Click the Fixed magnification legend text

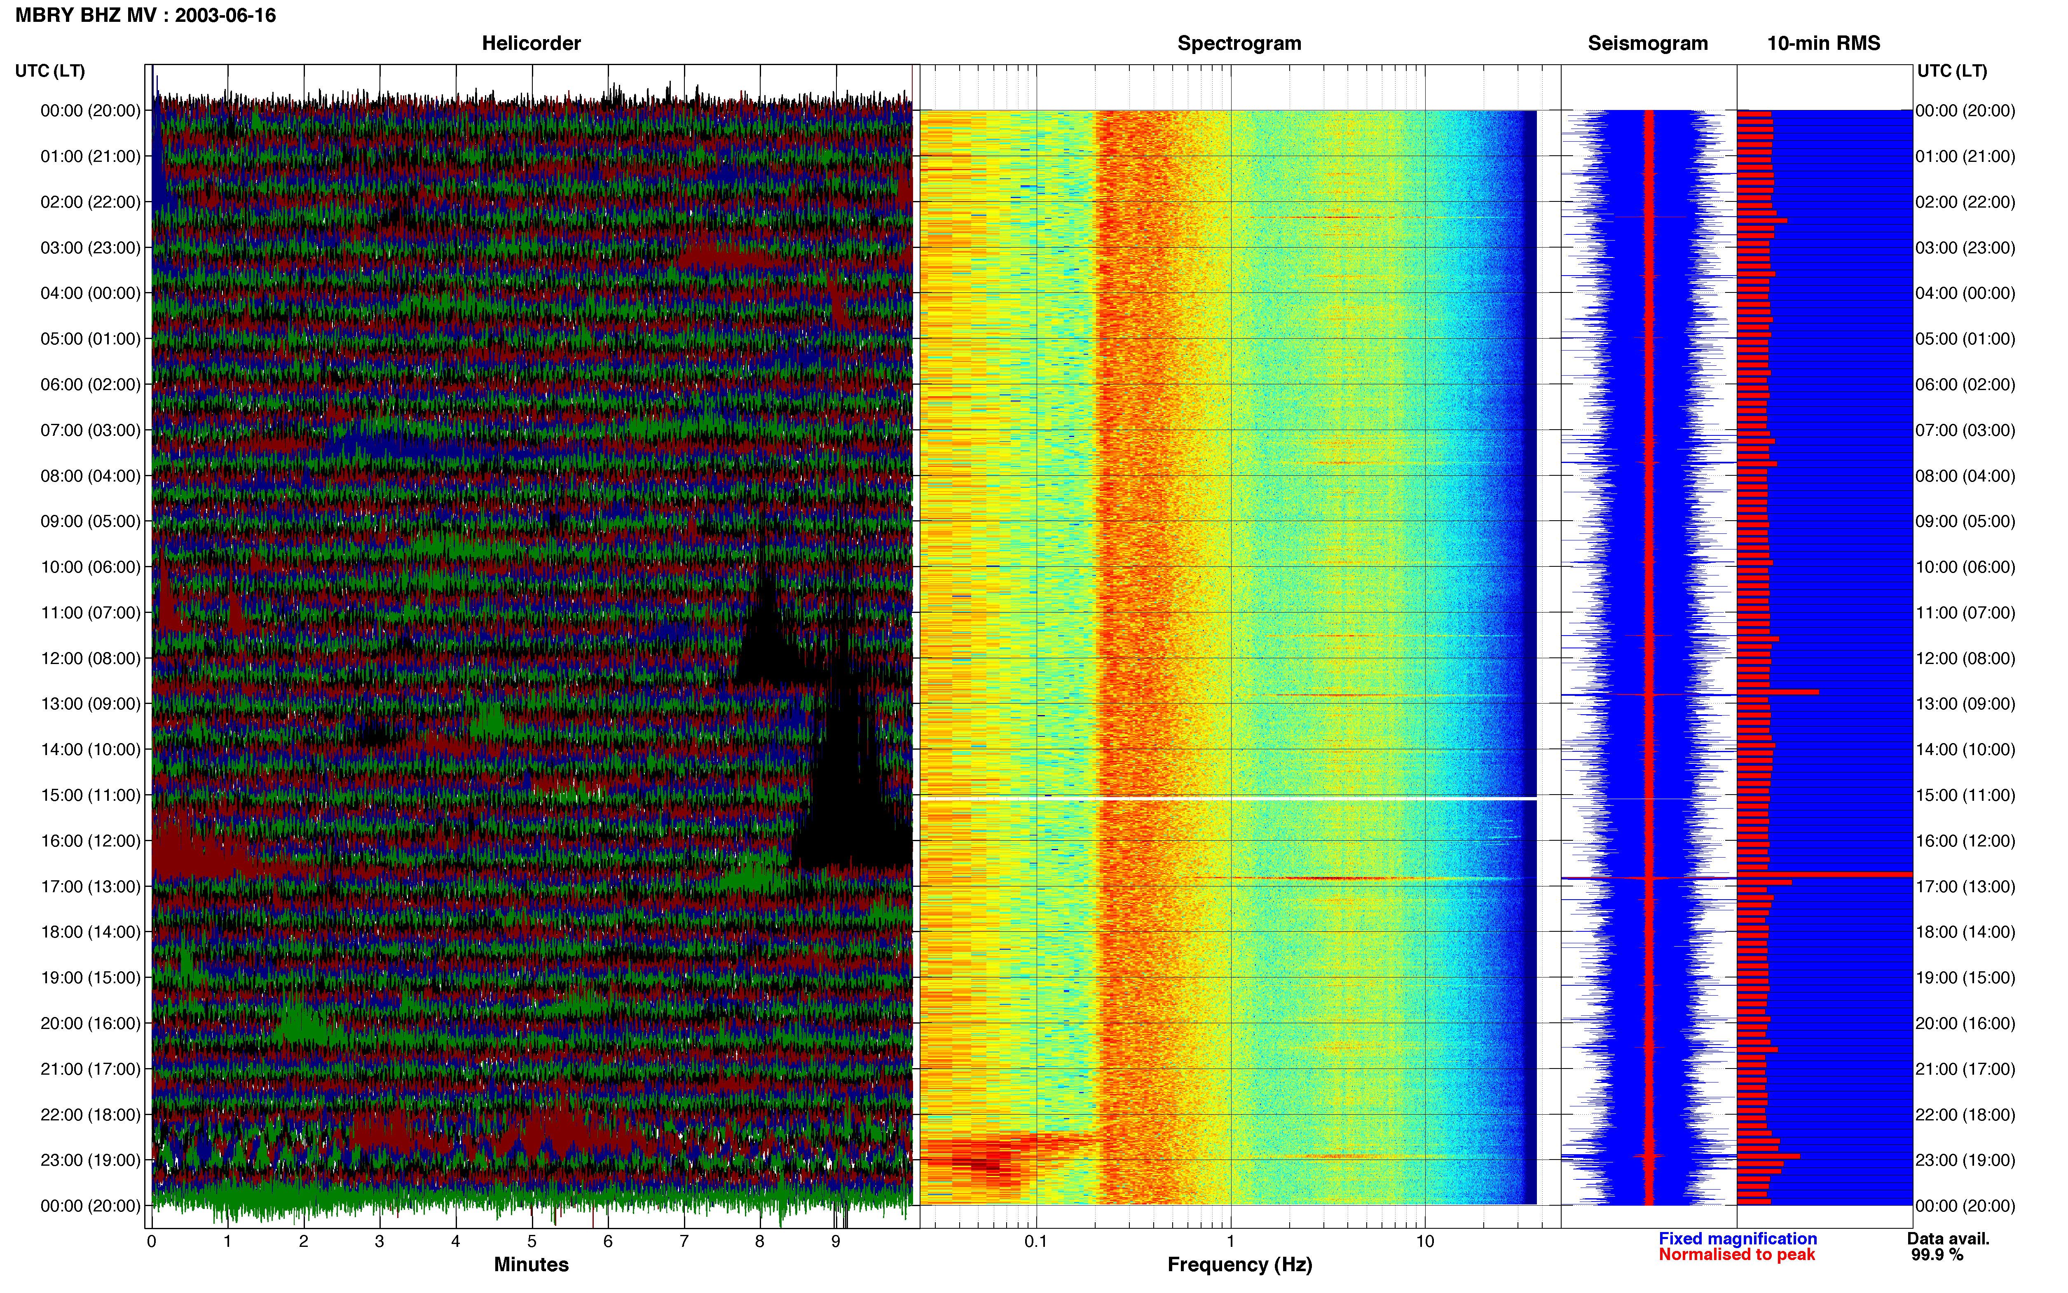[x=1737, y=1238]
